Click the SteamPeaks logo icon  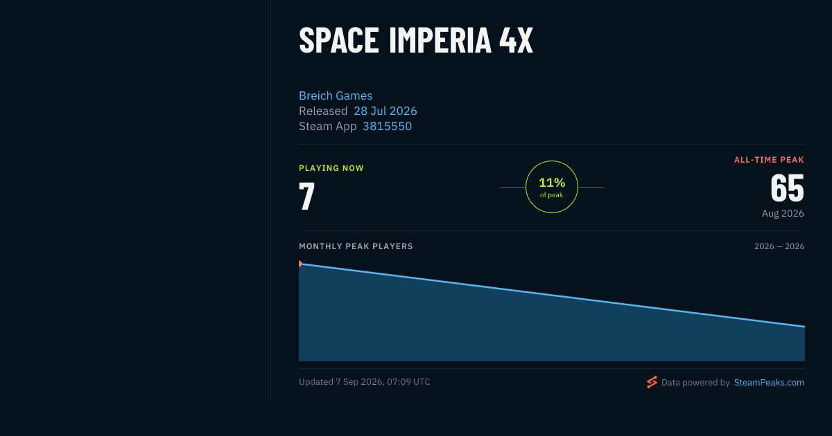[x=652, y=382]
